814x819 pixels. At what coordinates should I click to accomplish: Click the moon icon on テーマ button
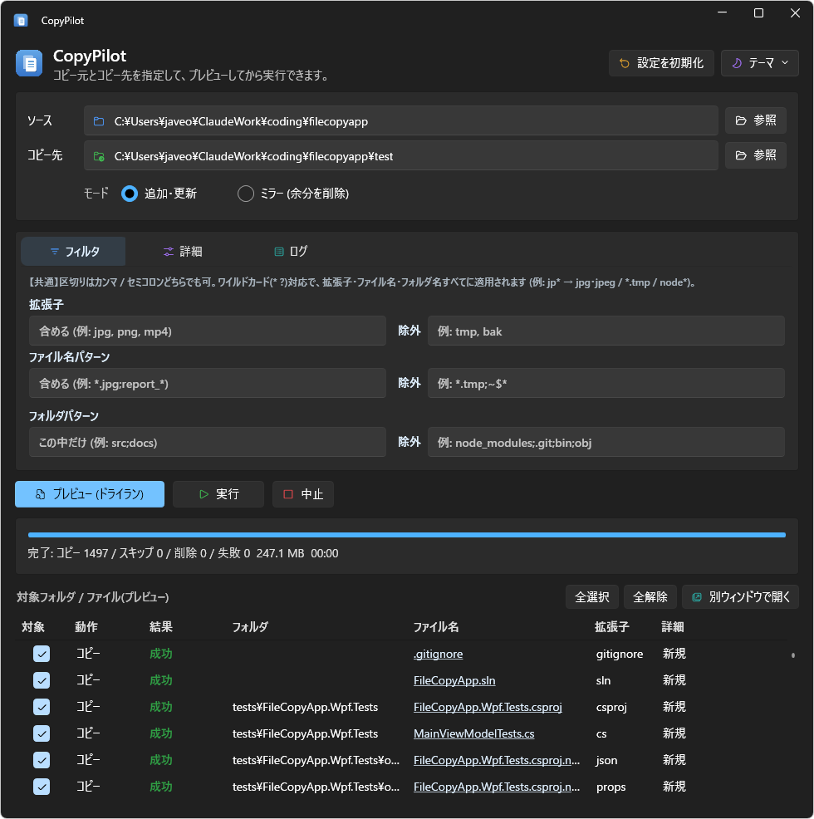(x=737, y=63)
